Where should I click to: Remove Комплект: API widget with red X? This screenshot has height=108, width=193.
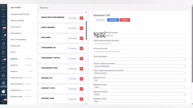[81, 79]
